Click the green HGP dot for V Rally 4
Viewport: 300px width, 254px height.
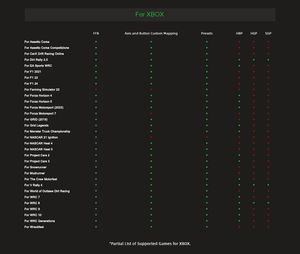point(254,185)
